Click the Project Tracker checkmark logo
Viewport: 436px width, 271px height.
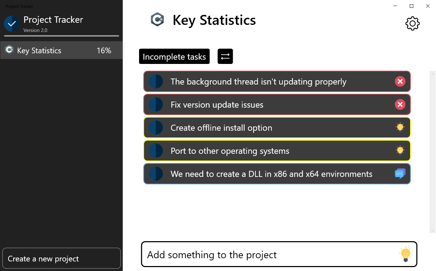(12, 24)
